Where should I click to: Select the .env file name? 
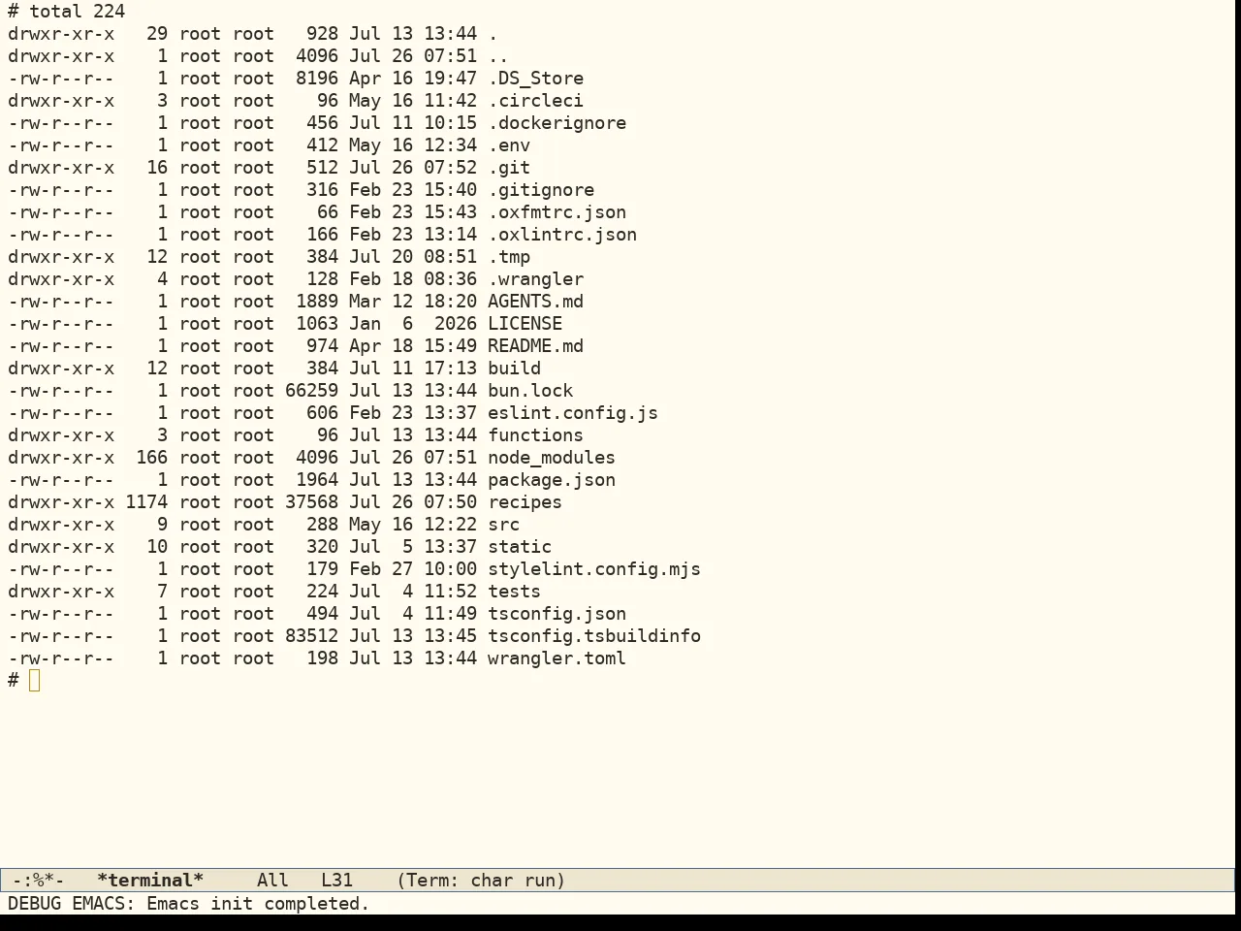[x=509, y=145]
